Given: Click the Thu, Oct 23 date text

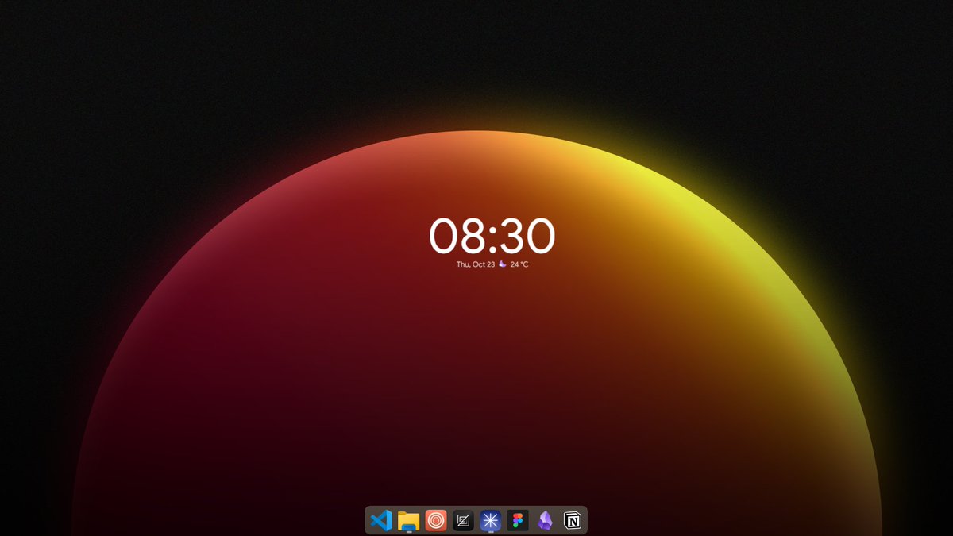Looking at the screenshot, I should pyautogui.click(x=476, y=264).
